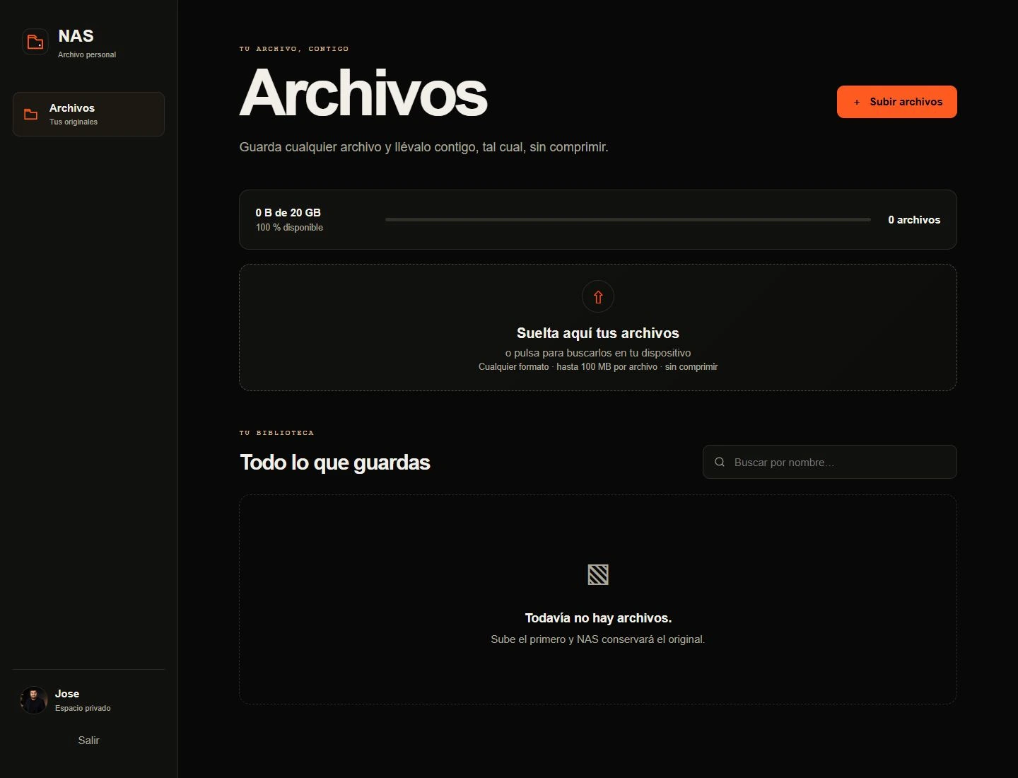Click the '0 B de 20 GB' storage label
Screen dimensions: 1018x778
pyautogui.click(x=288, y=212)
